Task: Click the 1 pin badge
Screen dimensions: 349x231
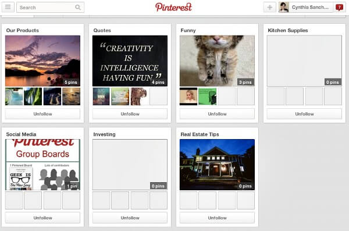Action: [x=72, y=186]
